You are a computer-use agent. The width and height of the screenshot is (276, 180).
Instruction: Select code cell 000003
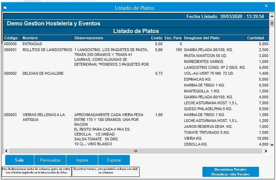point(10,115)
